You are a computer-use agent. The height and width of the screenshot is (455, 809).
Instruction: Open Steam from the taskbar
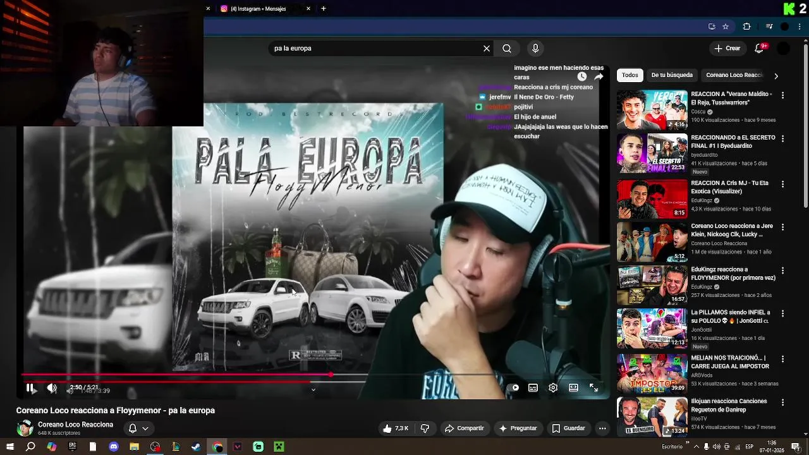pos(197,447)
